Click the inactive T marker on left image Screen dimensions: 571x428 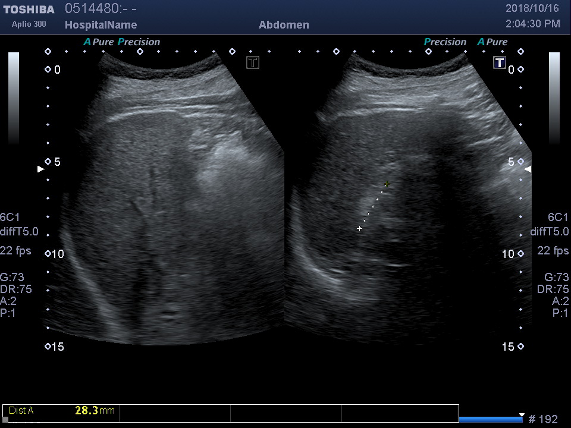coord(253,62)
